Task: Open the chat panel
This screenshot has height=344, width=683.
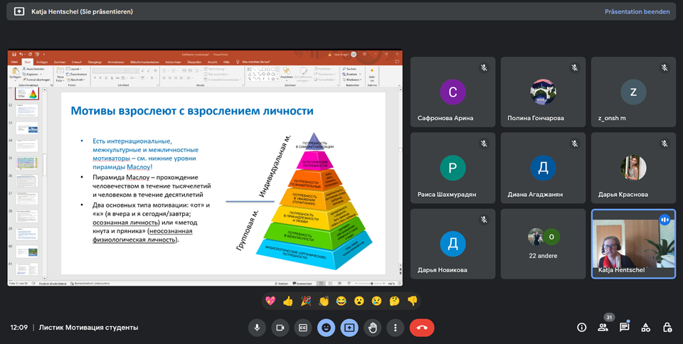Action: click(624, 328)
